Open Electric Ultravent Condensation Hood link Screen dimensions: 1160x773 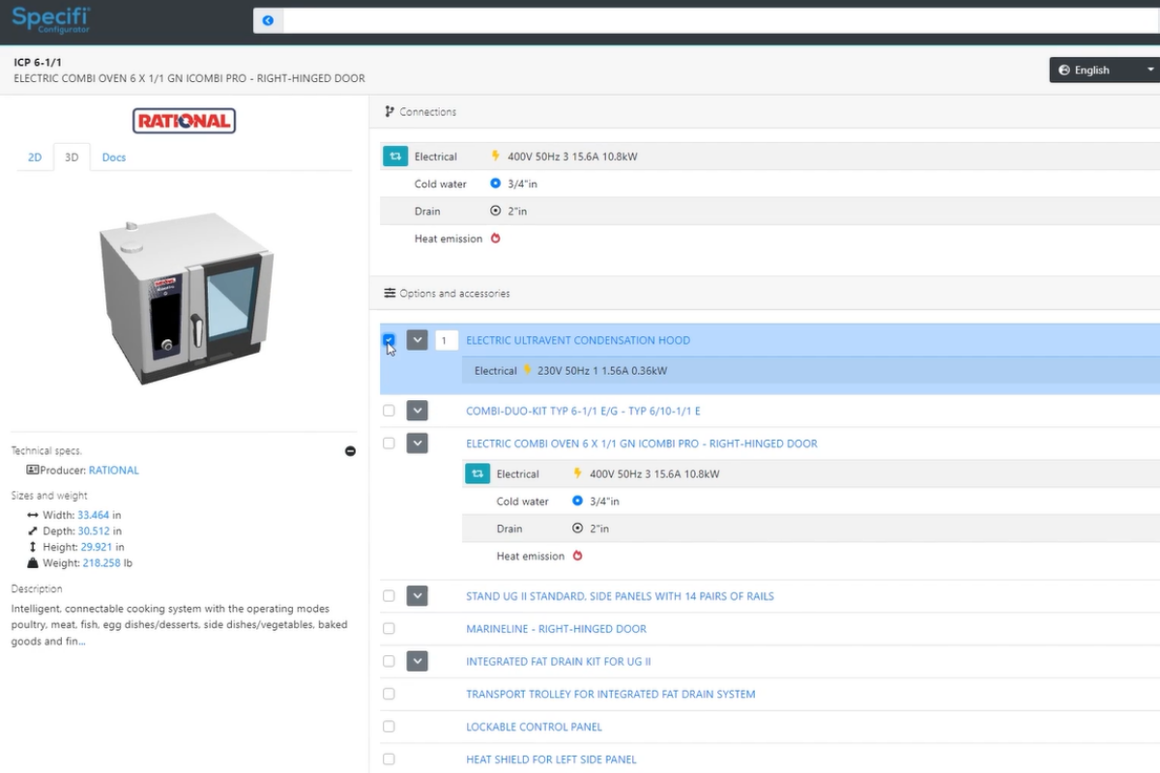point(578,340)
